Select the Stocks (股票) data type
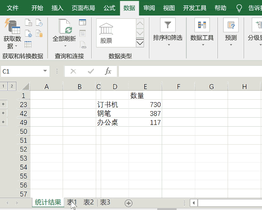The width and height of the screenshot is (262, 210). pos(106,34)
